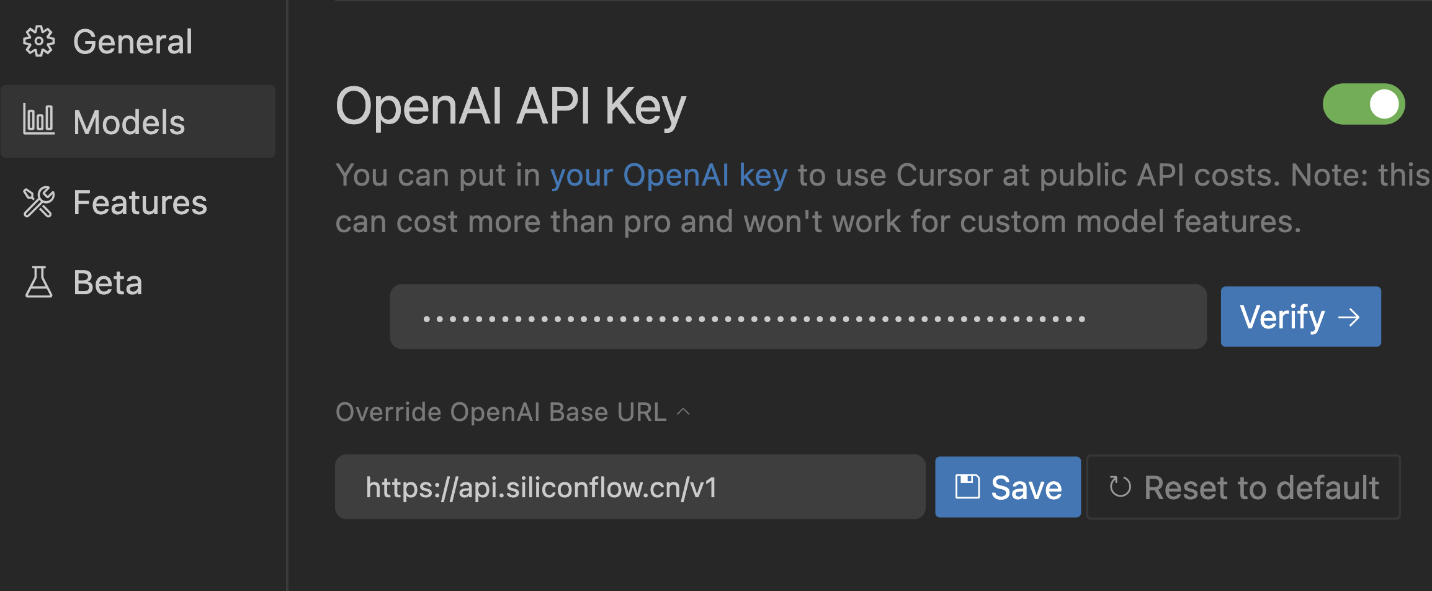Click the floppy disk icon on Save
The height and width of the screenshot is (591, 1432).
coord(967,487)
